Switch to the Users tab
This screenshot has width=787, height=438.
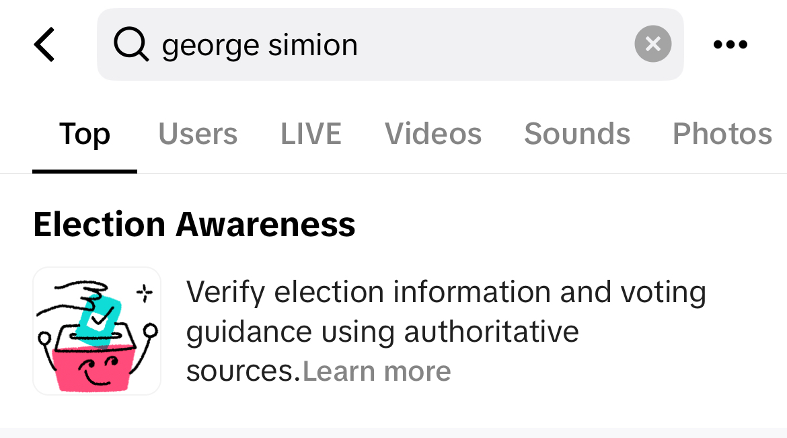coord(198,134)
